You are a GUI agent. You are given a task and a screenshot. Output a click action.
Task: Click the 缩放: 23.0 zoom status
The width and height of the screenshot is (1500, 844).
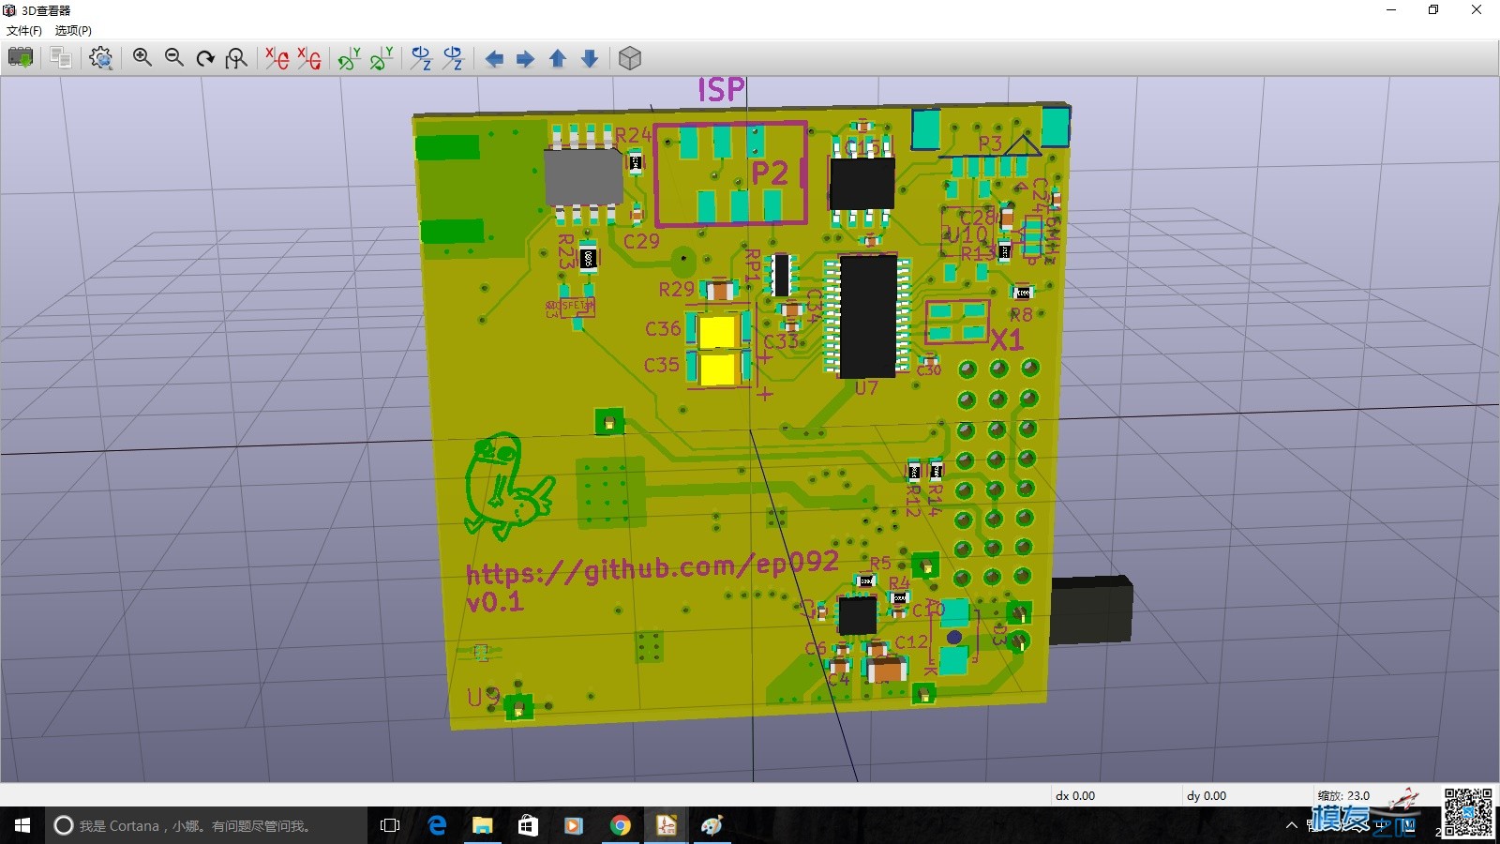pyautogui.click(x=1344, y=795)
